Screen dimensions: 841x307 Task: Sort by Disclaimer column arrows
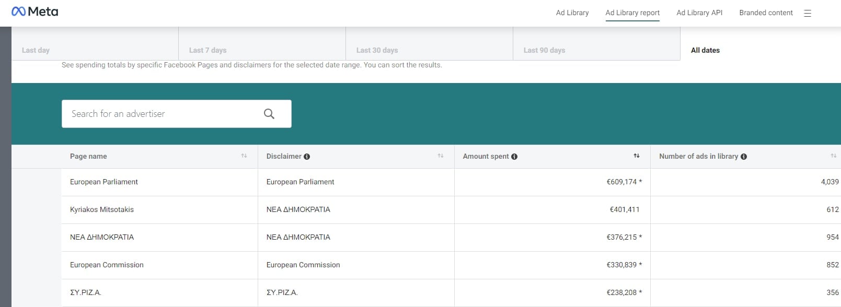[x=441, y=156]
